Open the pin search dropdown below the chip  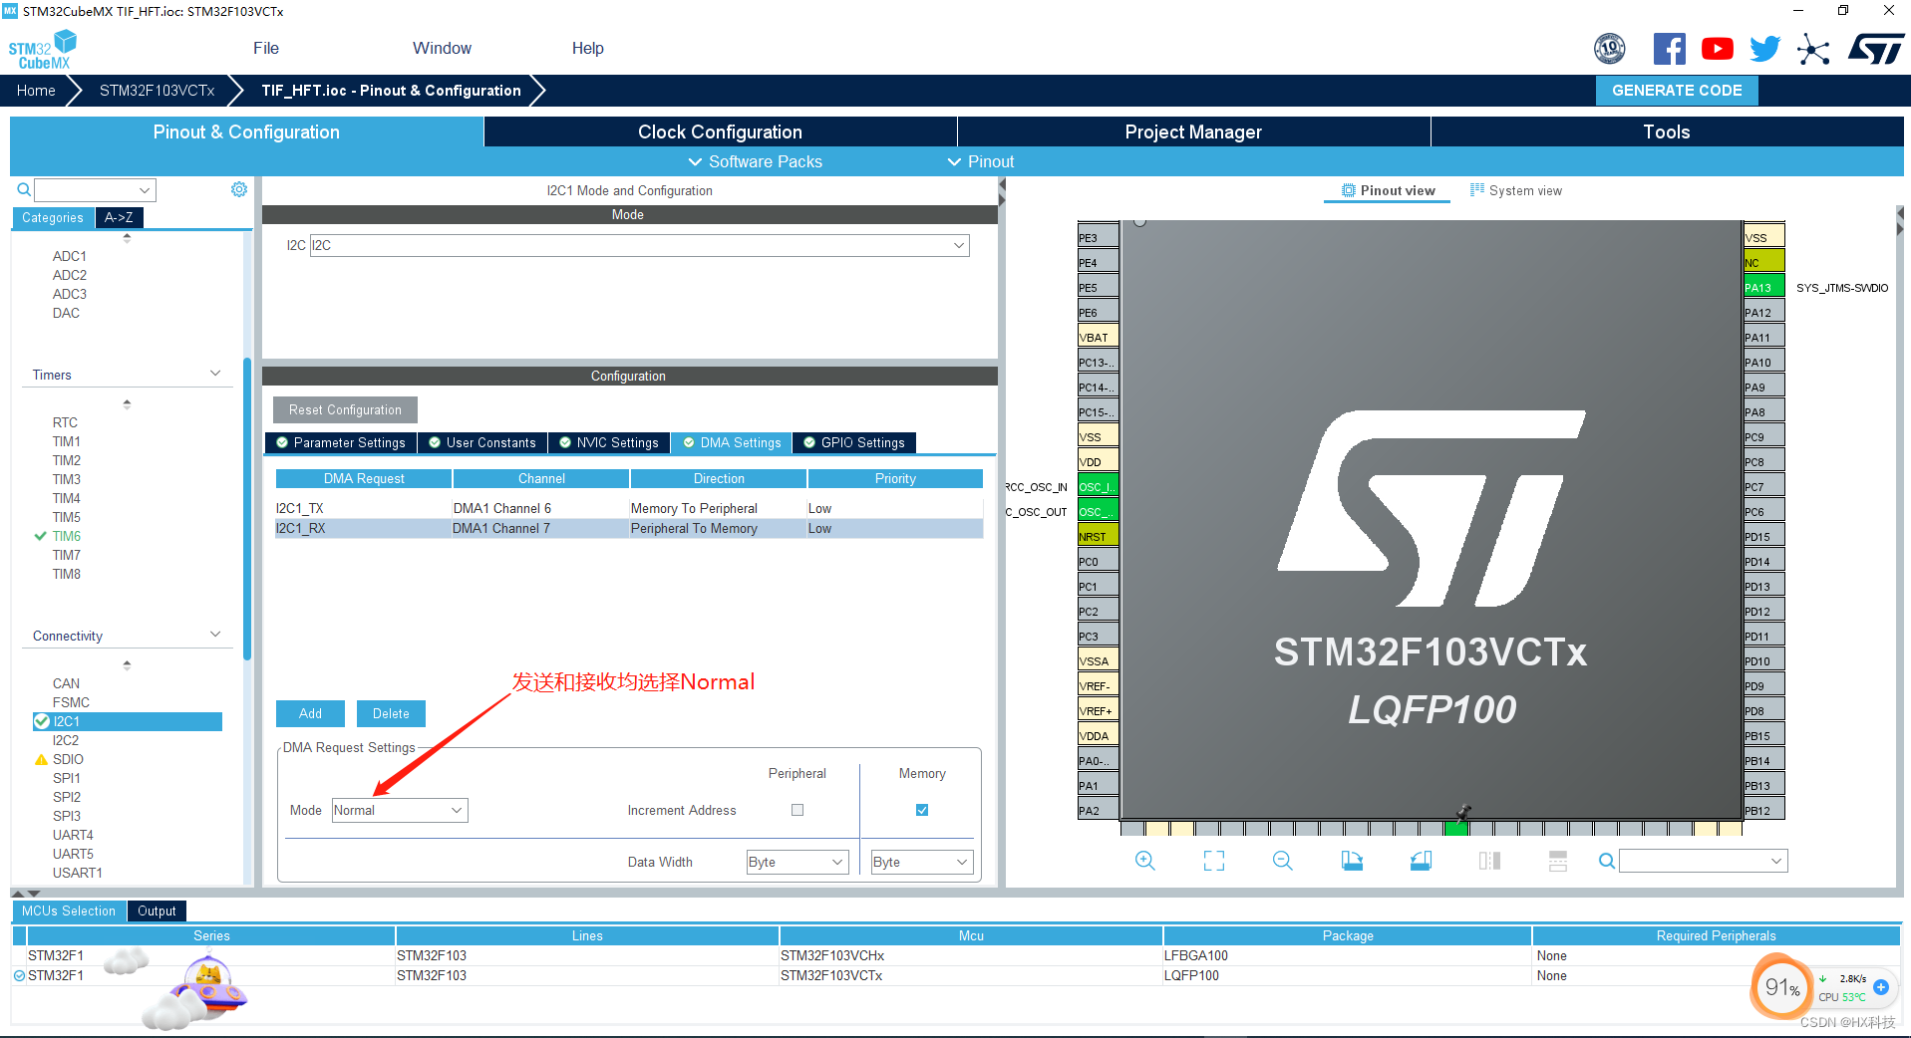[1703, 861]
